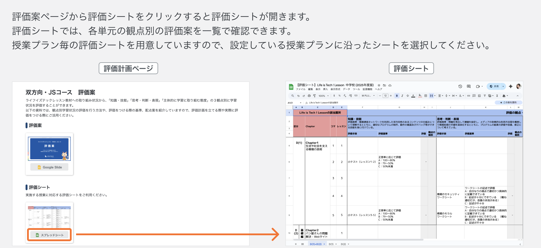Check the cloud save status icon
541x248 pixels.
(x=390, y=85)
